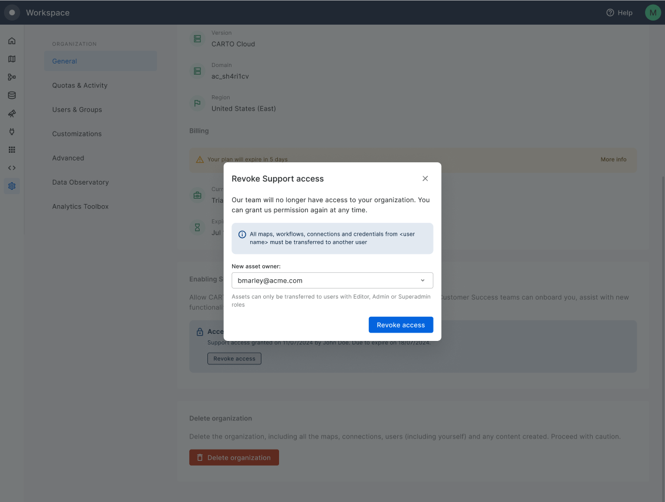665x502 pixels.
Task: Open the Connections plug icon
Action: coord(12,132)
